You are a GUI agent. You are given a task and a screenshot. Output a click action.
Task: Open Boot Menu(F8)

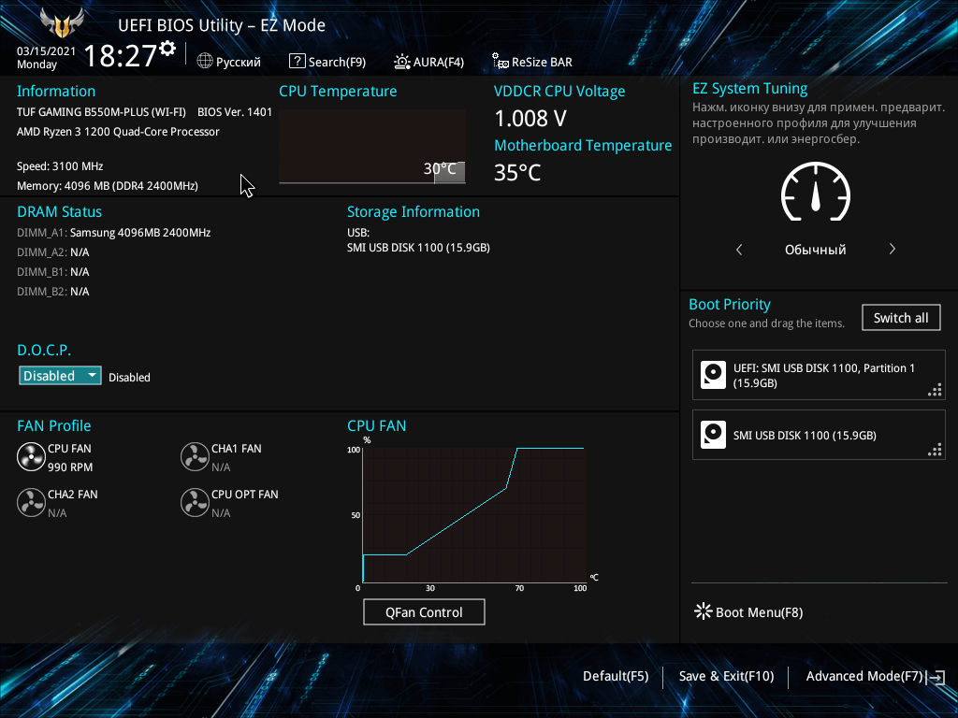(x=760, y=612)
